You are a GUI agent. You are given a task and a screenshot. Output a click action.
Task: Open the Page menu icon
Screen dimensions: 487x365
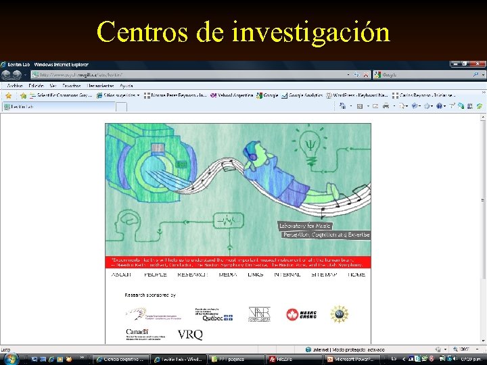coord(403,106)
